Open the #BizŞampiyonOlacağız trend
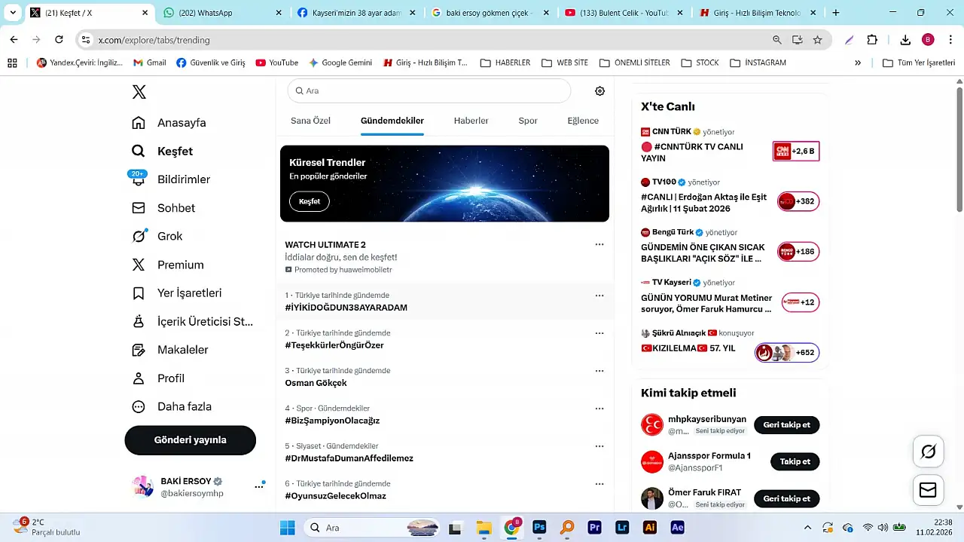964x542 pixels. pos(332,421)
